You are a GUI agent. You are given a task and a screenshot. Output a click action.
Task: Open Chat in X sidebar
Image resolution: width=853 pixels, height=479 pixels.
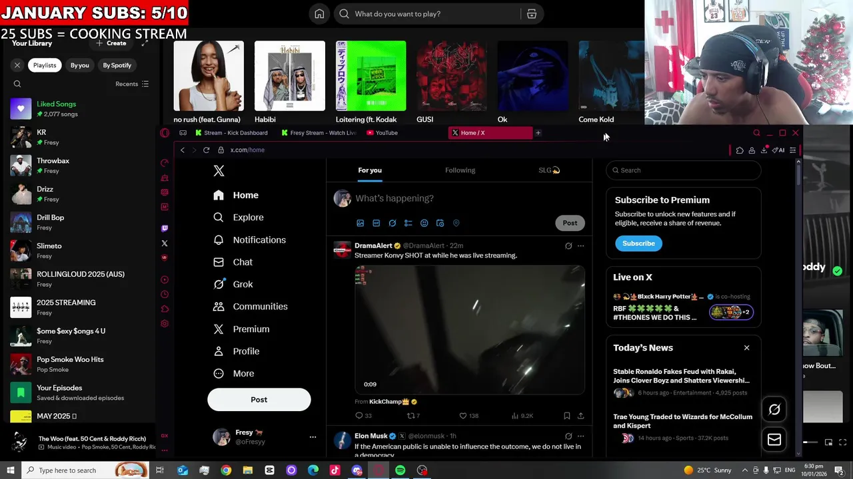tap(233, 262)
